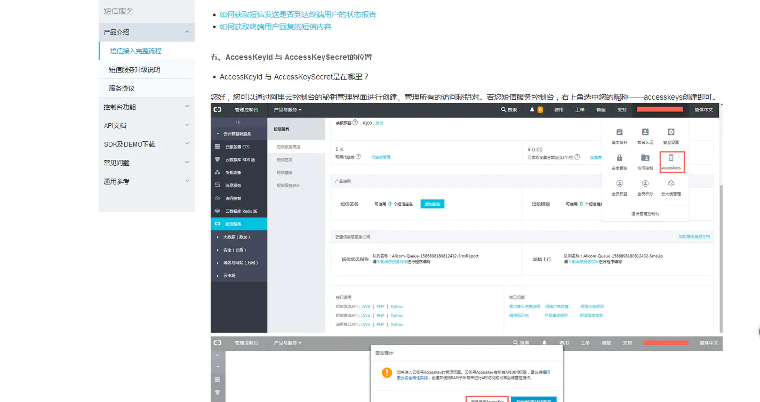The height and width of the screenshot is (402, 760).
Task: Click Aliyun logo in first console screenshot
Action: (x=218, y=110)
